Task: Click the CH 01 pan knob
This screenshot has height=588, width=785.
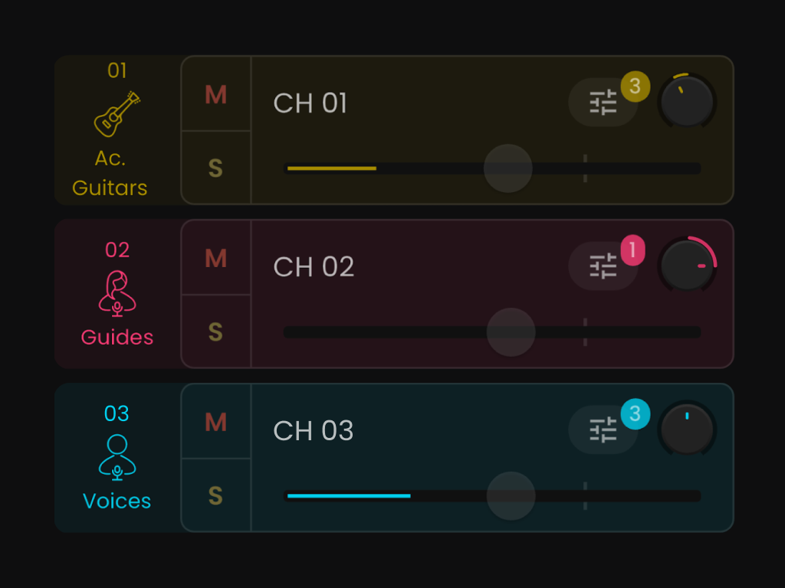Action: (687, 102)
